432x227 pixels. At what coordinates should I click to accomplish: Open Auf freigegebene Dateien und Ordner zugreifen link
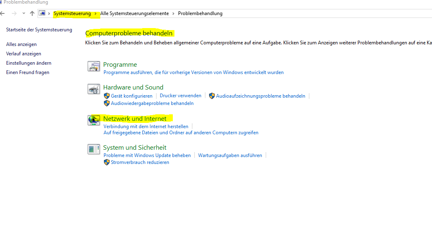181,133
